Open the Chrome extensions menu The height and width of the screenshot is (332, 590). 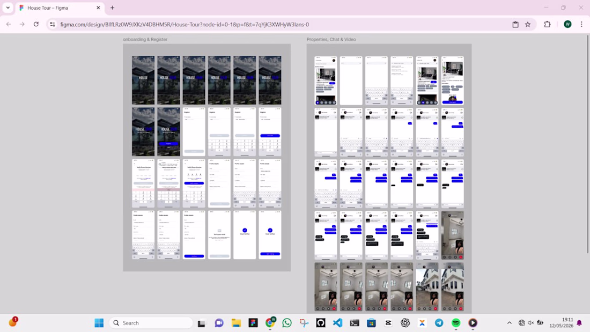point(548,25)
